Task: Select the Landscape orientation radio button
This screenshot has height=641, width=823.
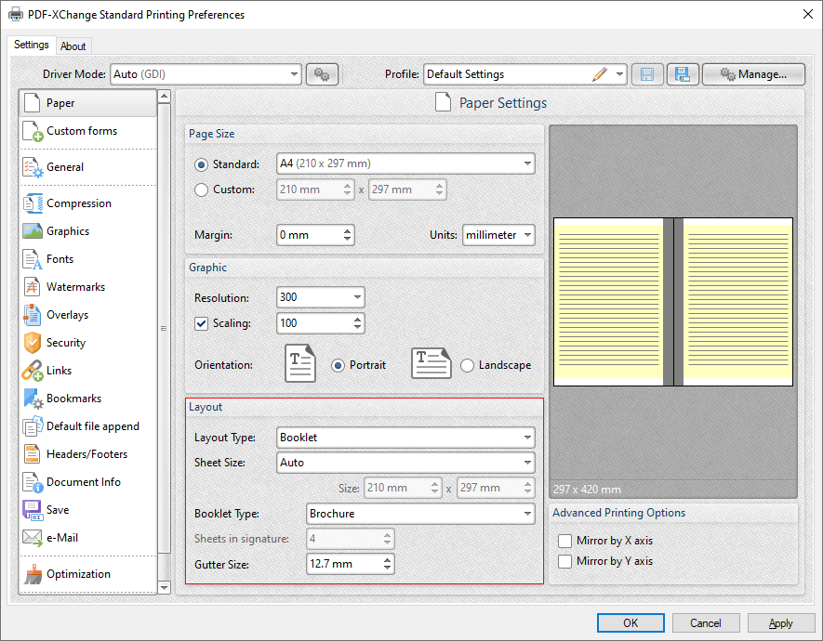Action: click(x=467, y=365)
